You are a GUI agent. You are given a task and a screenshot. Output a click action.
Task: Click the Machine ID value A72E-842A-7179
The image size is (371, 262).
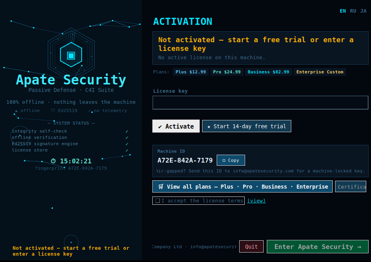(x=185, y=160)
